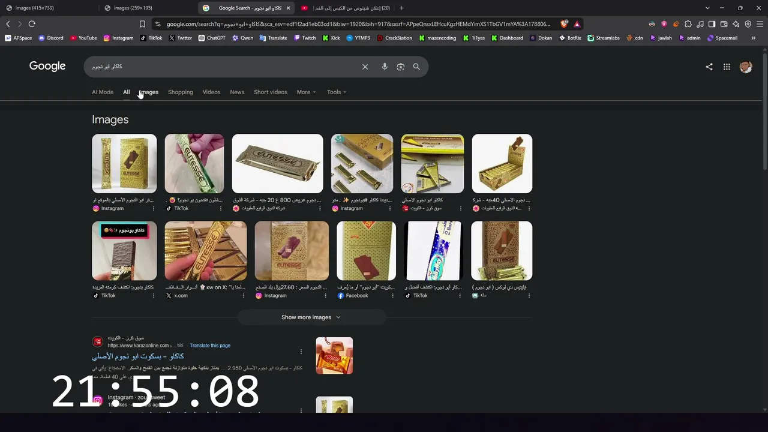The width and height of the screenshot is (768, 432).
Task: Search by image with Google Lens
Action: 401,67
